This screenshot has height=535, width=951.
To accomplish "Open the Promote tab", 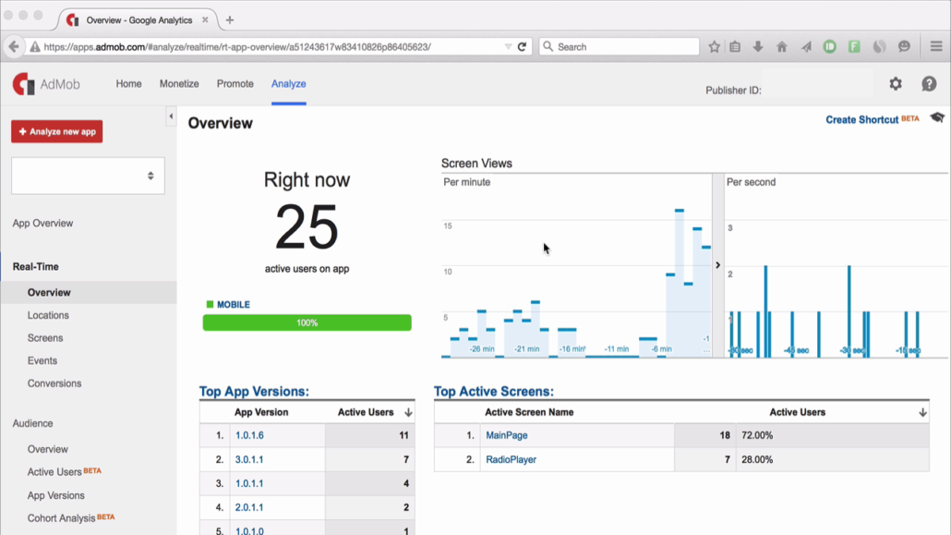I will 235,84.
